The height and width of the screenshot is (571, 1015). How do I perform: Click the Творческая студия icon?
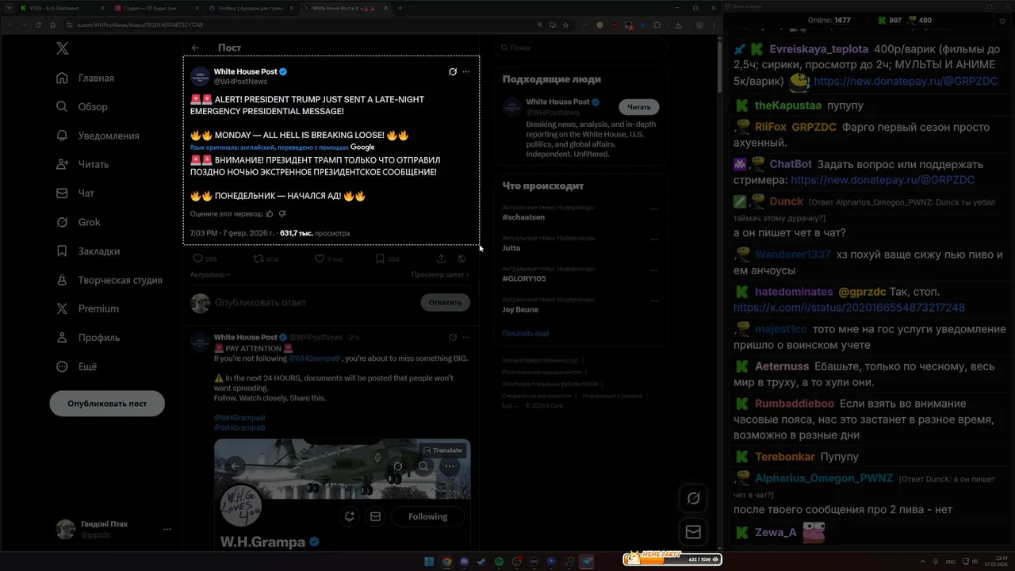[x=62, y=280]
